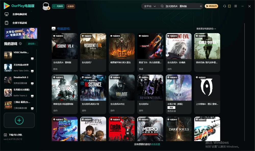Click the plus icon to add a game

pos(19,120)
